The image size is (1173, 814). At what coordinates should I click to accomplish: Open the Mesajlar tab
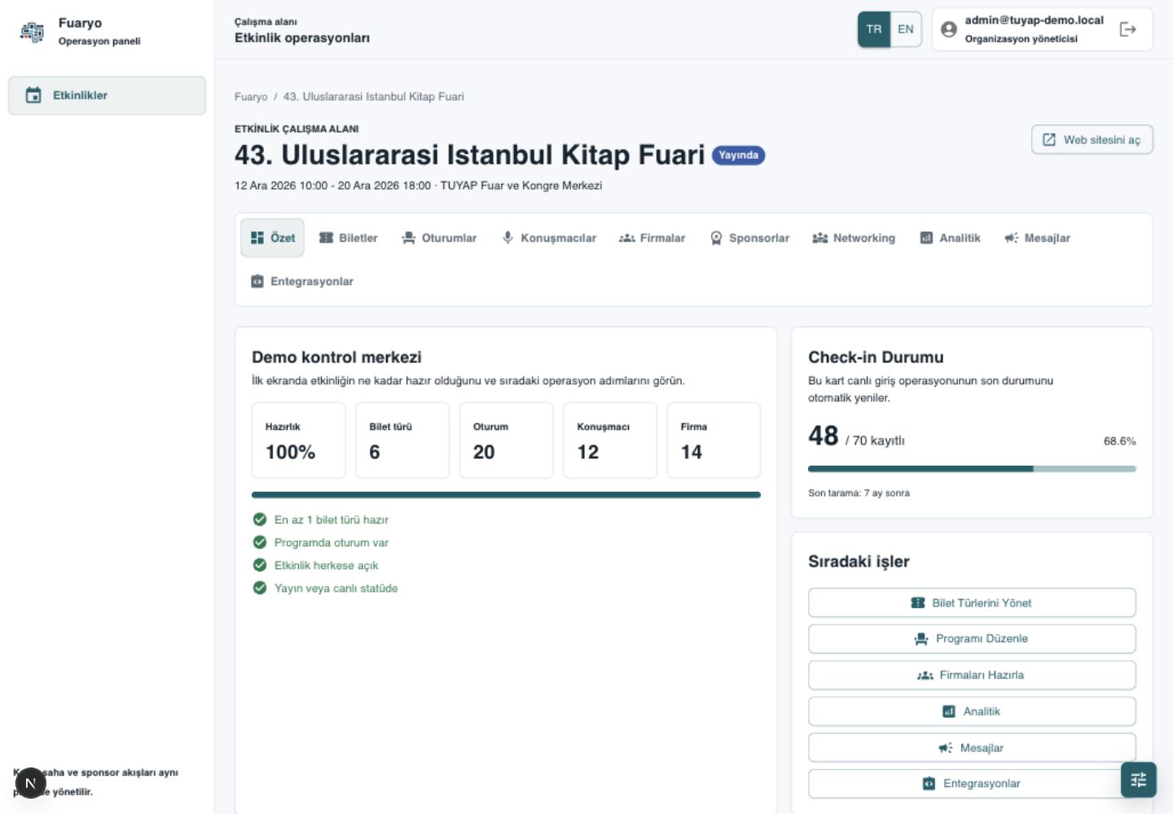tap(1037, 238)
